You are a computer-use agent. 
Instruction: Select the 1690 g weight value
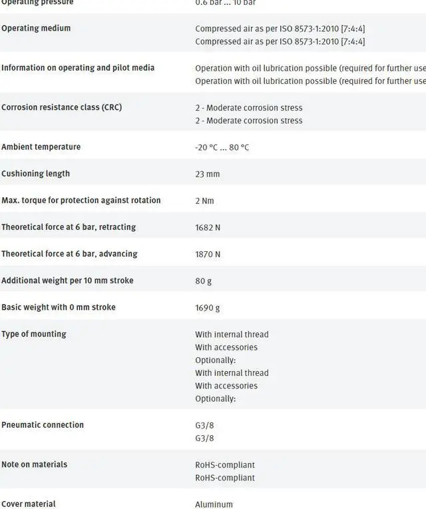[207, 307]
